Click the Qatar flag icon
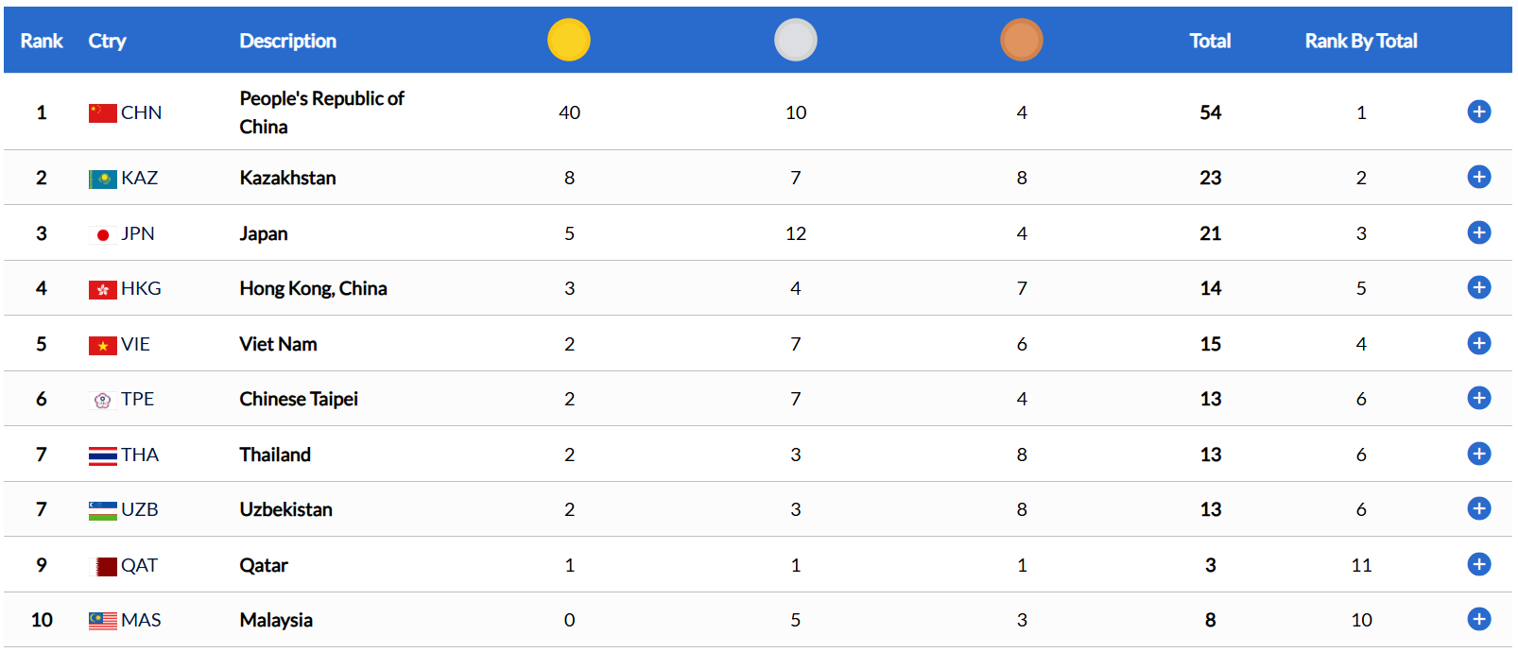 pos(102,566)
